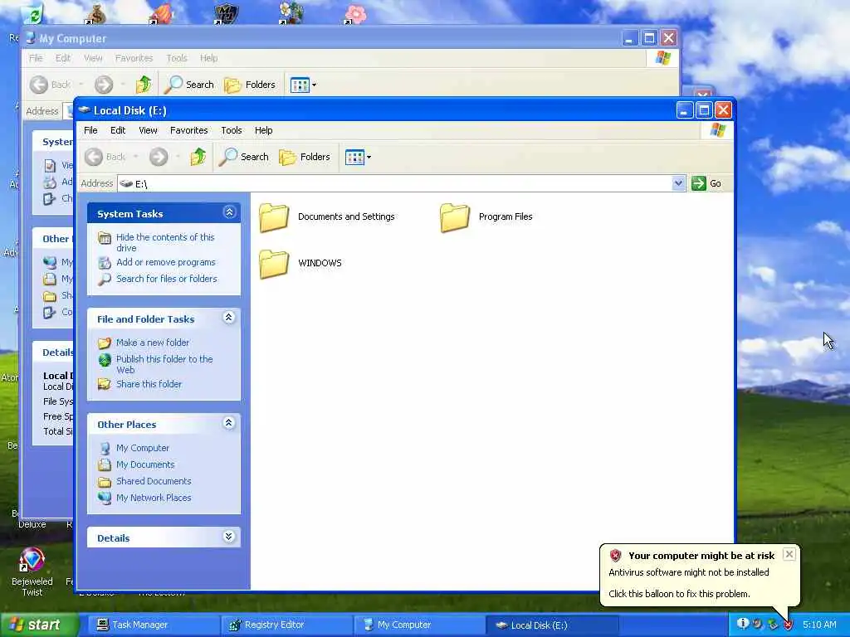Click the Make a new folder icon
This screenshot has height=637, width=850.
105,343
